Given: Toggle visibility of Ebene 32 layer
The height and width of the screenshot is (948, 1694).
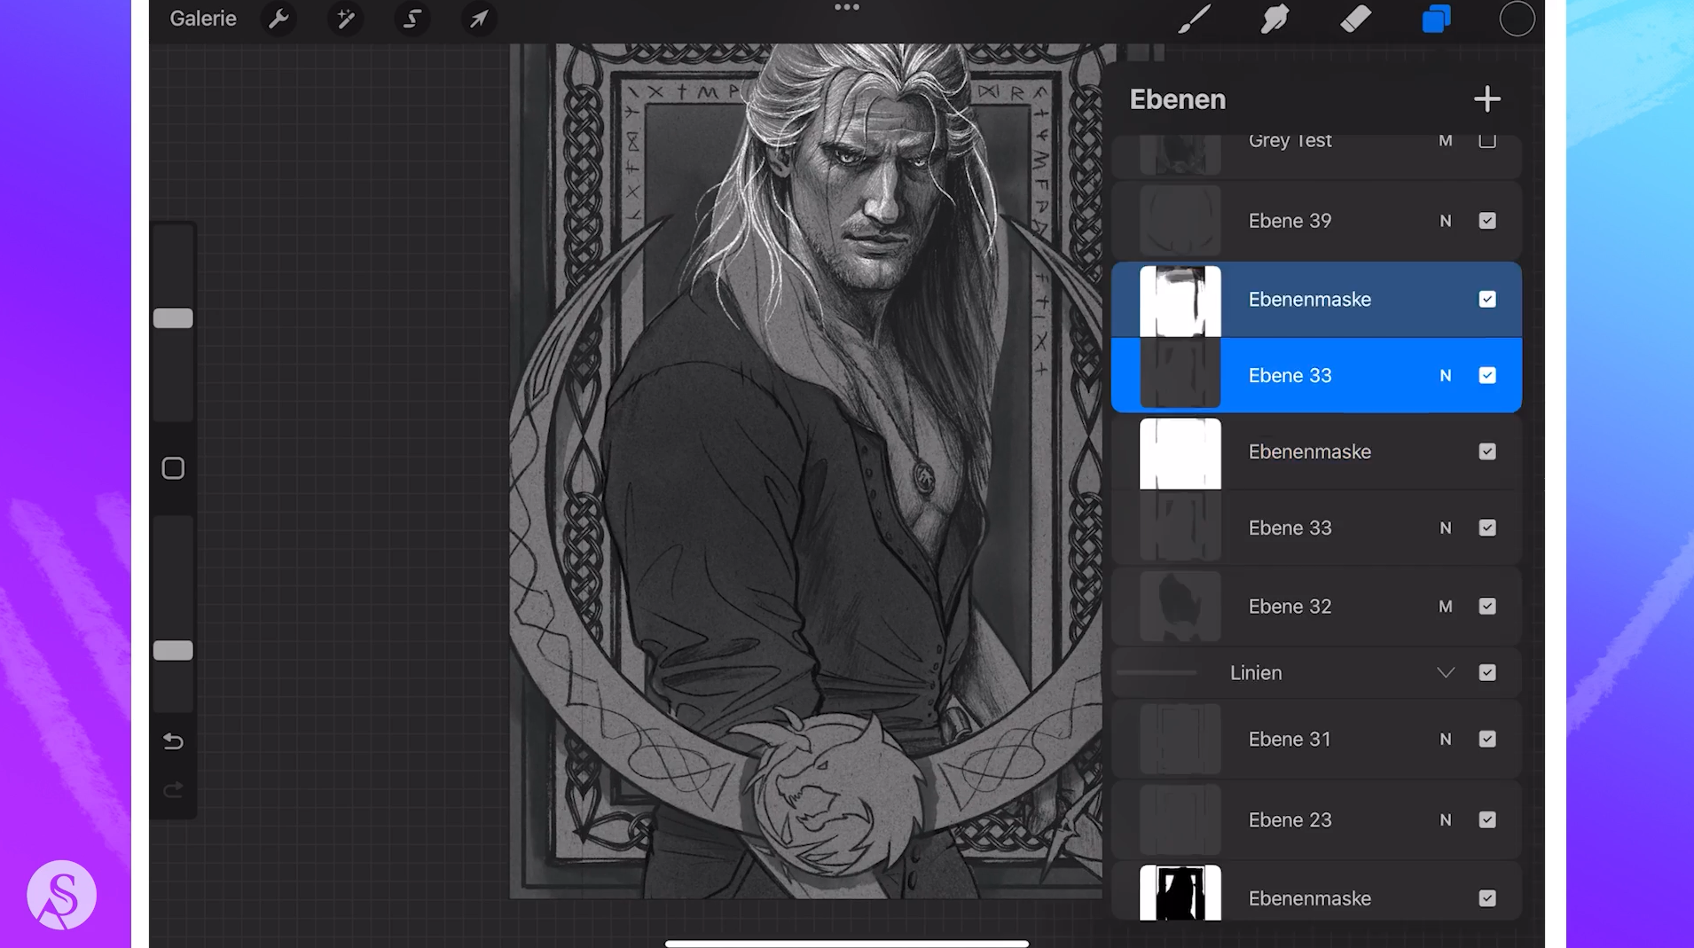Looking at the screenshot, I should 1487,607.
